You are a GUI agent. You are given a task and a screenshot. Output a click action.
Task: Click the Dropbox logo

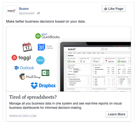tap(43, 85)
